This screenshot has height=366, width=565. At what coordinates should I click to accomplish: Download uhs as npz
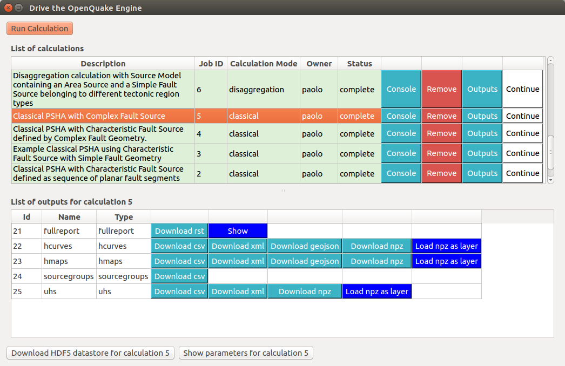point(305,291)
